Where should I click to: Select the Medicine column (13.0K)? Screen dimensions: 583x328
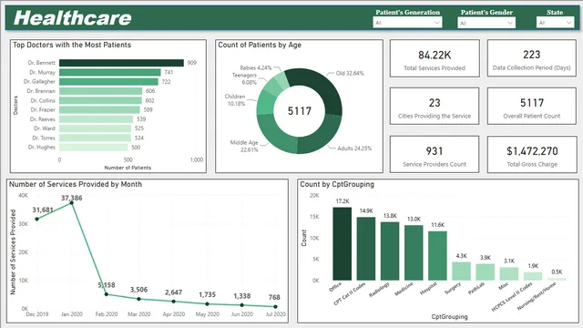[x=414, y=252]
